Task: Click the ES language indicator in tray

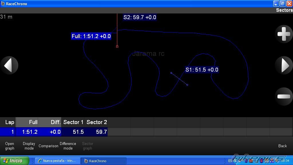Action: coord(230,161)
